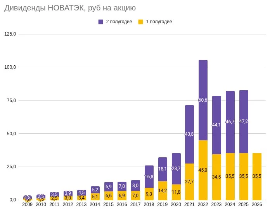
Task: Click the '4,5' value in the 2013 bar
Action: [x=81, y=193]
